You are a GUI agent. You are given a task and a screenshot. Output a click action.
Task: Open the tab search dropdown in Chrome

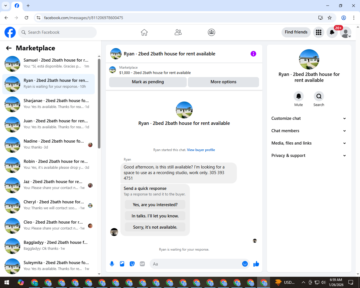[x=6, y=6]
